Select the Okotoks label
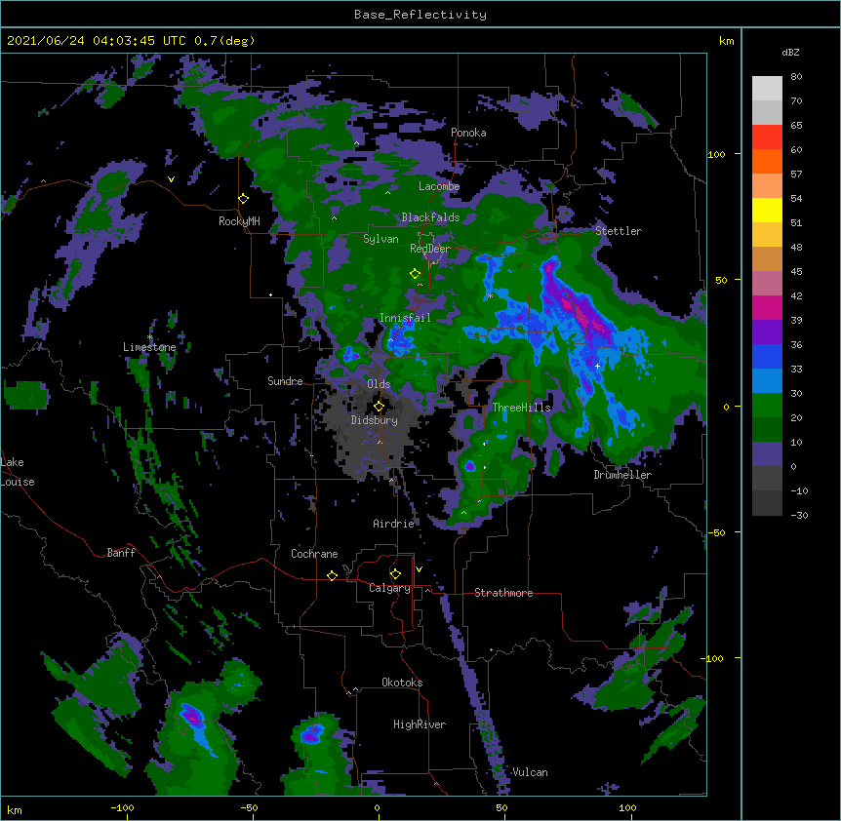841x821 pixels. (402, 683)
